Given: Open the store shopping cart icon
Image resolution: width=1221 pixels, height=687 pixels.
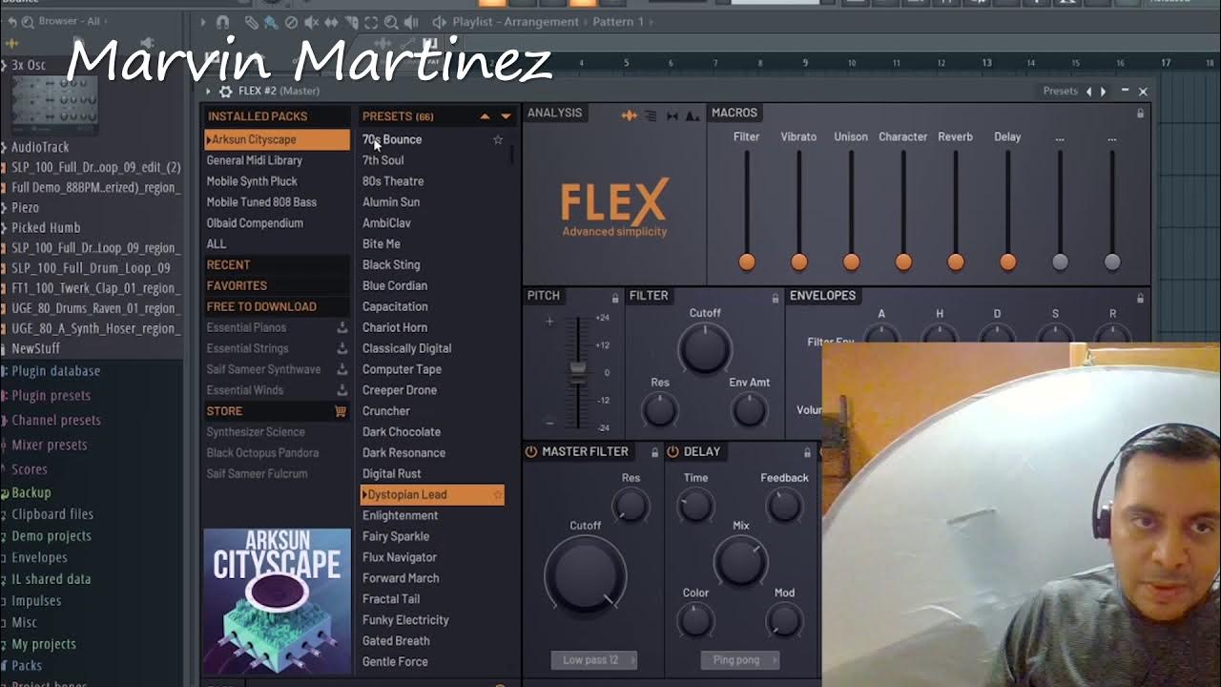Looking at the screenshot, I should 341,411.
